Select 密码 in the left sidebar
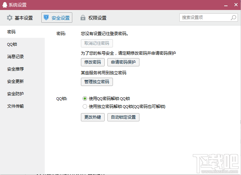Viewport: 241px width, 175px height. [x=22, y=32]
